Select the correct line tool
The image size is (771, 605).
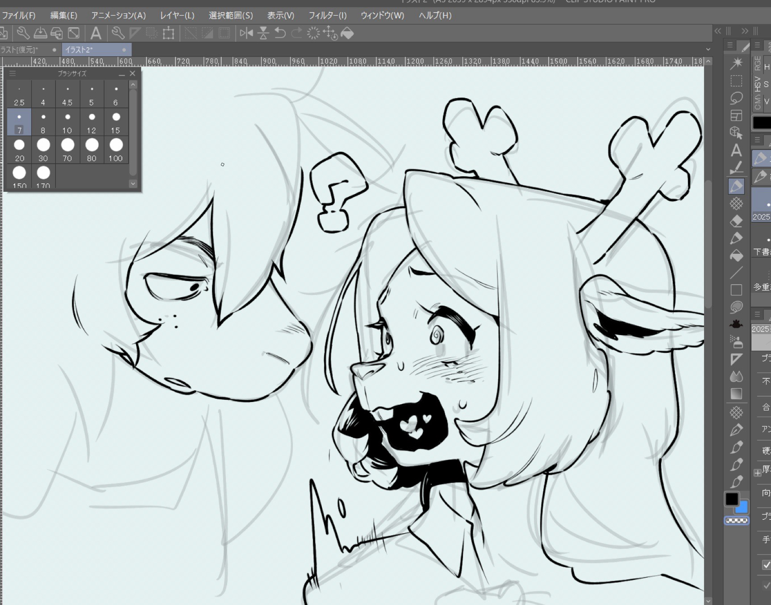[736, 168]
